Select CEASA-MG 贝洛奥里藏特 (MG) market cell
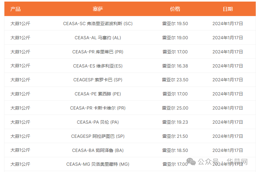 [98, 164]
